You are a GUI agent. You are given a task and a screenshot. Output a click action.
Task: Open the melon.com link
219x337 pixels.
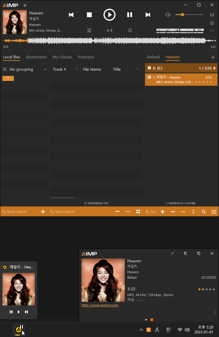click(100, 305)
